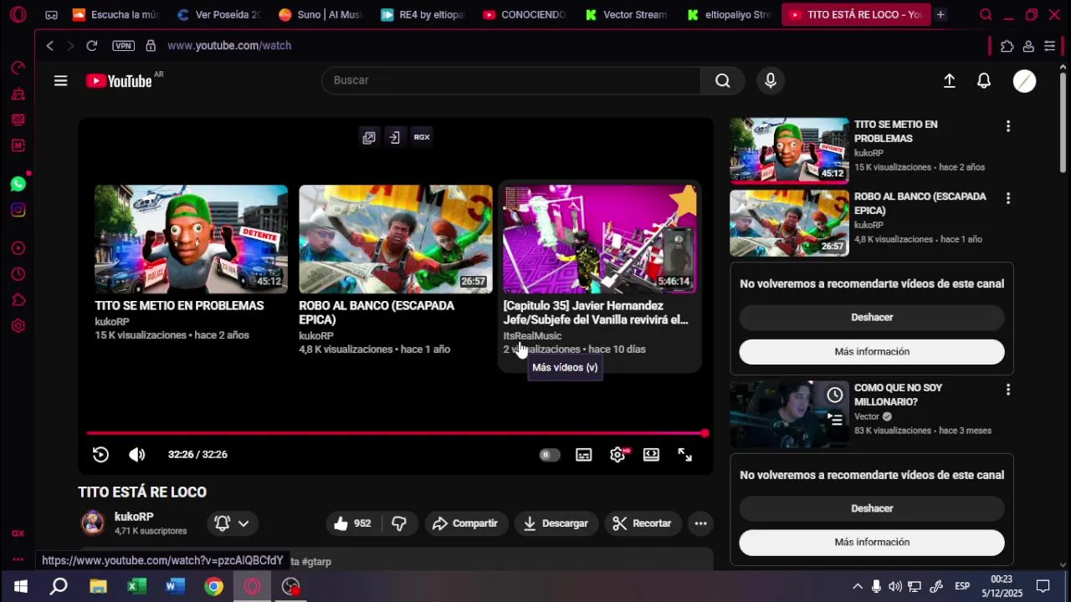Open Excel from the Windows taskbar

click(136, 586)
